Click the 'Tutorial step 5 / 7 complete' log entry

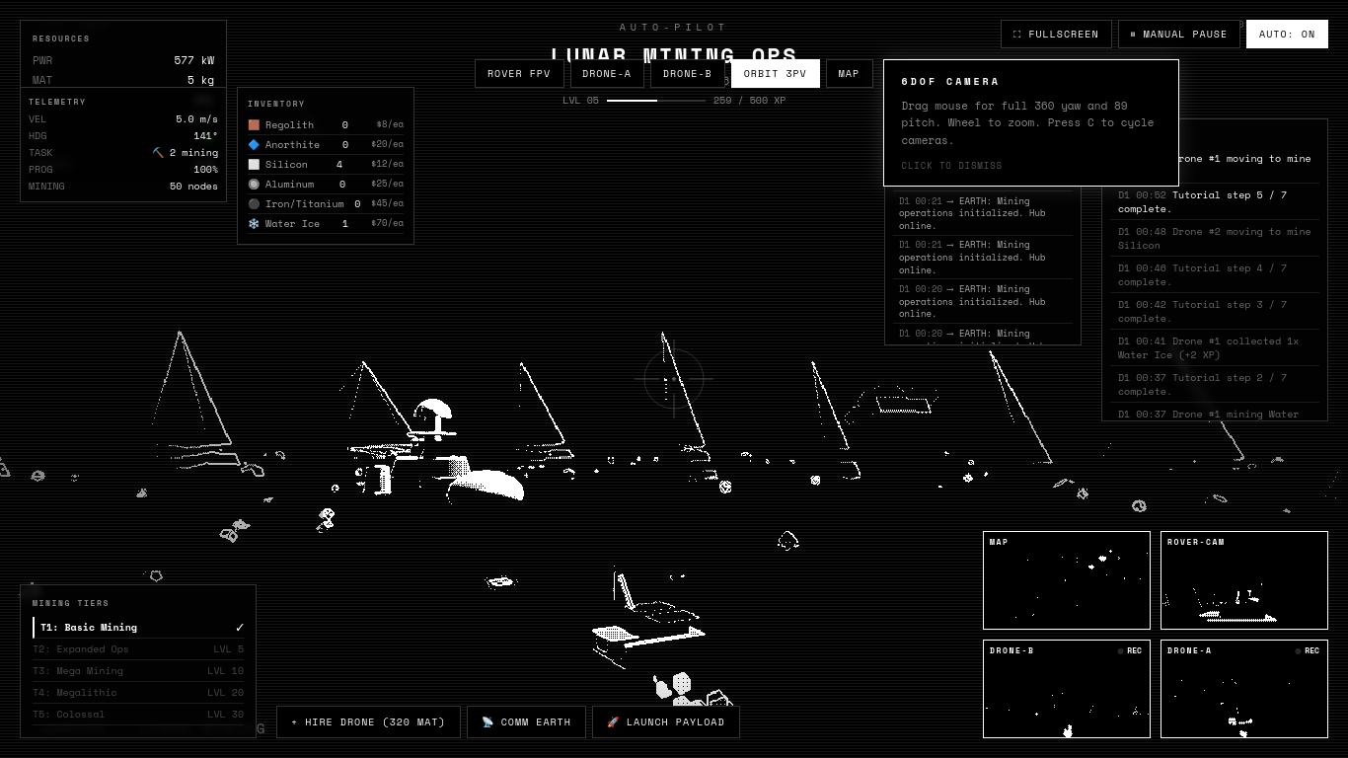click(x=1215, y=202)
